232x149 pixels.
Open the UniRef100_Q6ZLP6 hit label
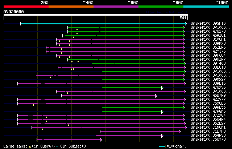pos(208,48)
